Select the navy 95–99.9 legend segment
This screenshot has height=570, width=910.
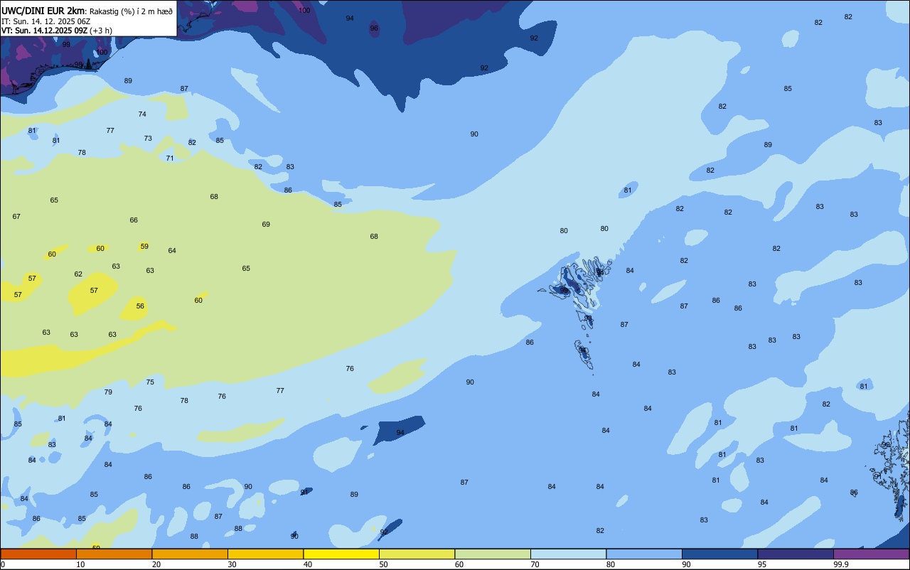[796, 554]
